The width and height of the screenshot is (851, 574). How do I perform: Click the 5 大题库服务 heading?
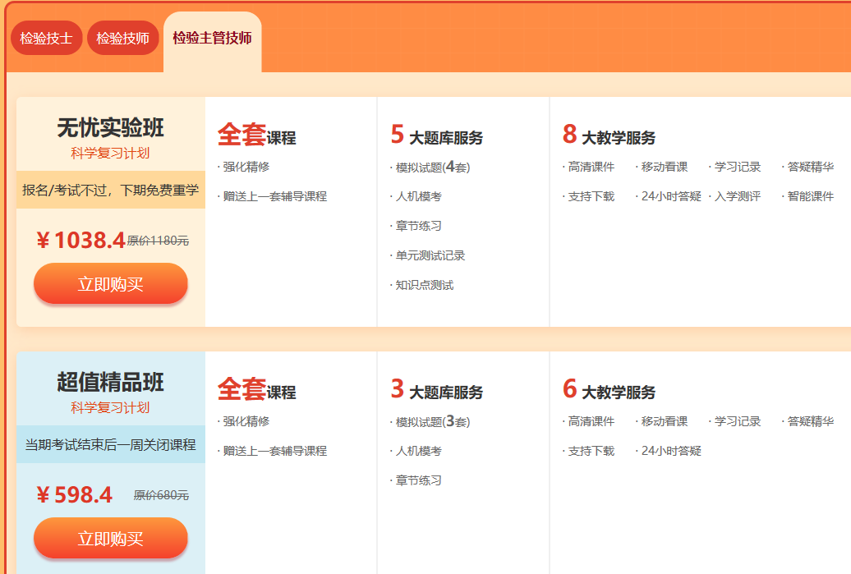(437, 135)
